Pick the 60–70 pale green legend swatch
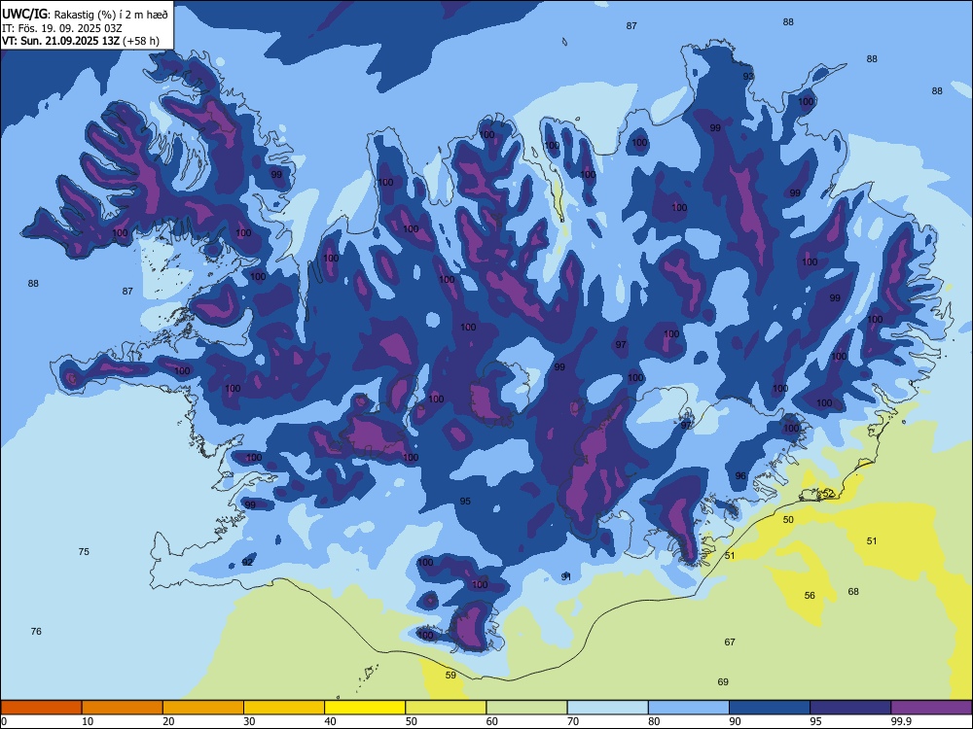 [526, 708]
